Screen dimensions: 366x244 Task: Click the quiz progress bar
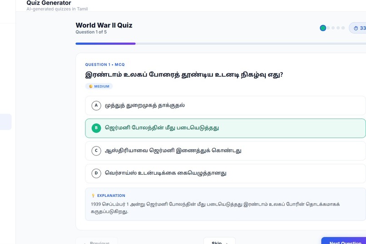[x=221, y=44]
